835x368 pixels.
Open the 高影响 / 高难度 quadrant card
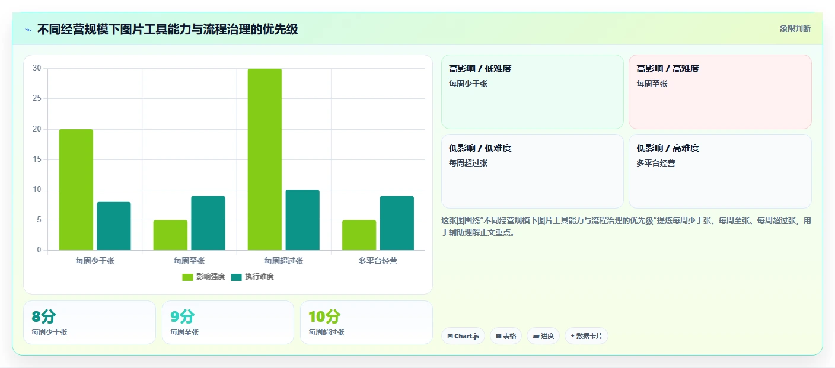[x=720, y=92]
